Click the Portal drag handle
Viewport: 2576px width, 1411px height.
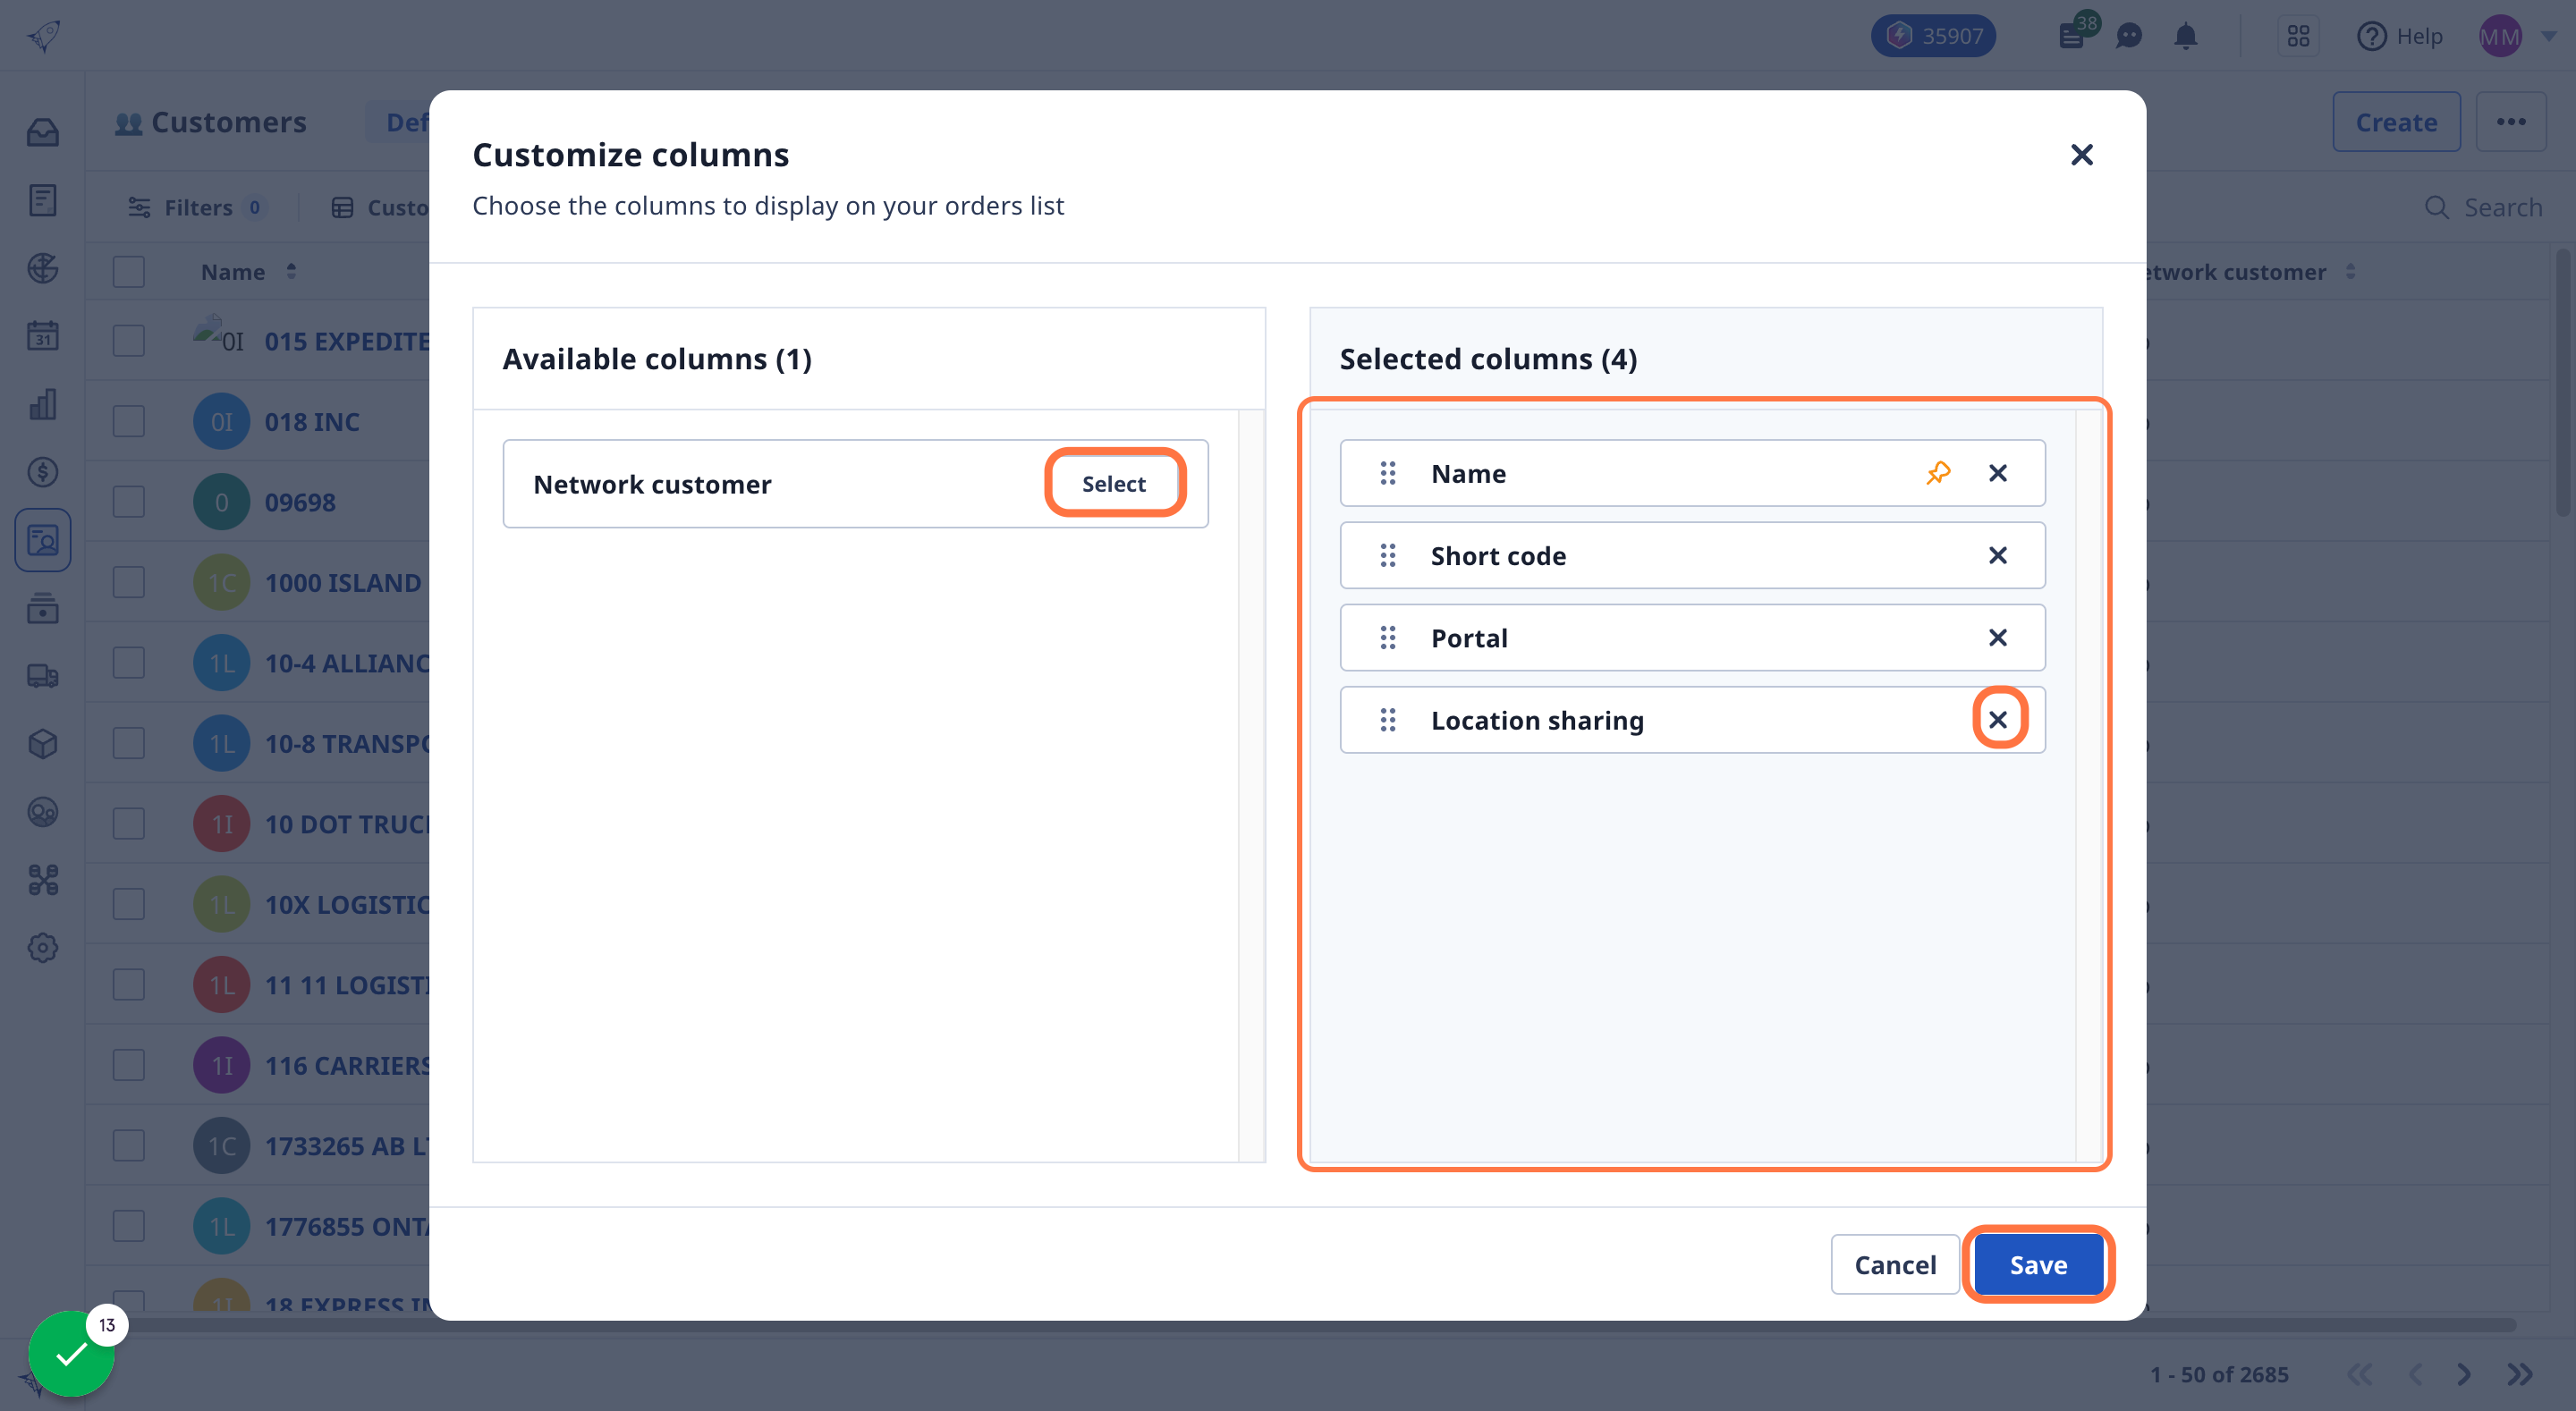[x=1387, y=637]
